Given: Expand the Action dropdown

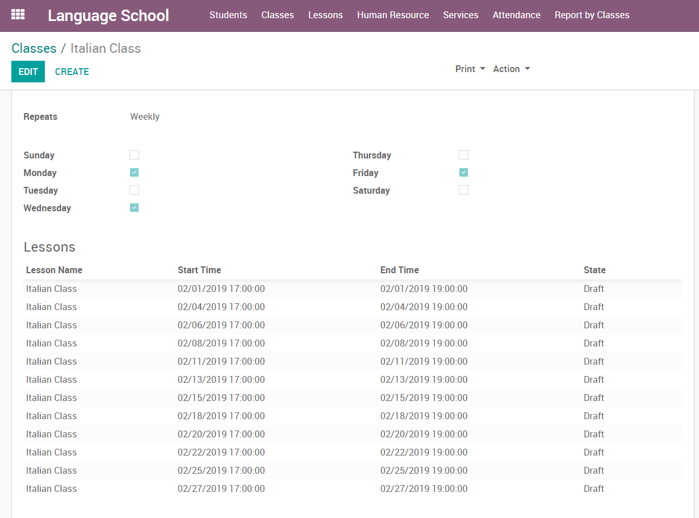Looking at the screenshot, I should pyautogui.click(x=511, y=69).
